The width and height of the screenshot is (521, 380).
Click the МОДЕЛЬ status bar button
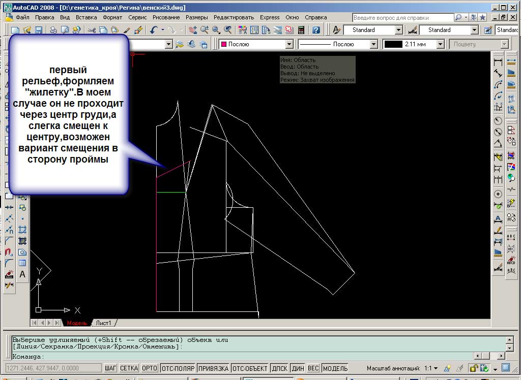[335, 368]
